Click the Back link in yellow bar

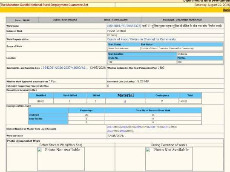tap(227, 10)
